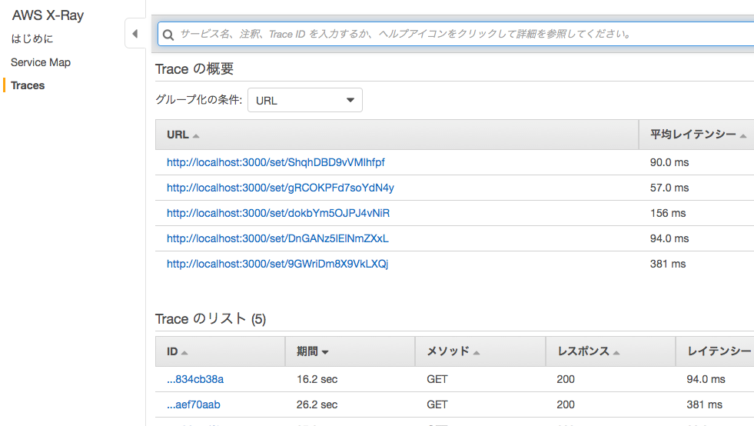Screen dimensions: 754x426
Task: Open the gRCOKPFd7soYdN4y URL link
Action: (x=281, y=188)
